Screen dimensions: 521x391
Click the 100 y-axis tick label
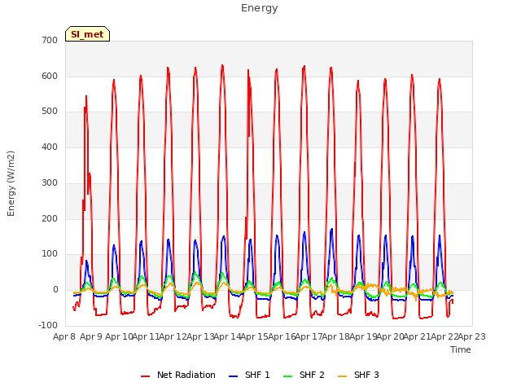point(50,254)
